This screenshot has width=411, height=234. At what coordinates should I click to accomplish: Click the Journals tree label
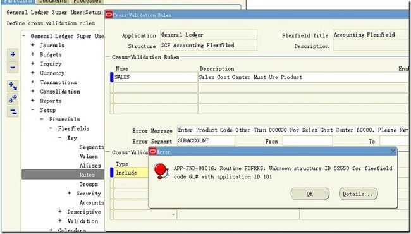52,45
